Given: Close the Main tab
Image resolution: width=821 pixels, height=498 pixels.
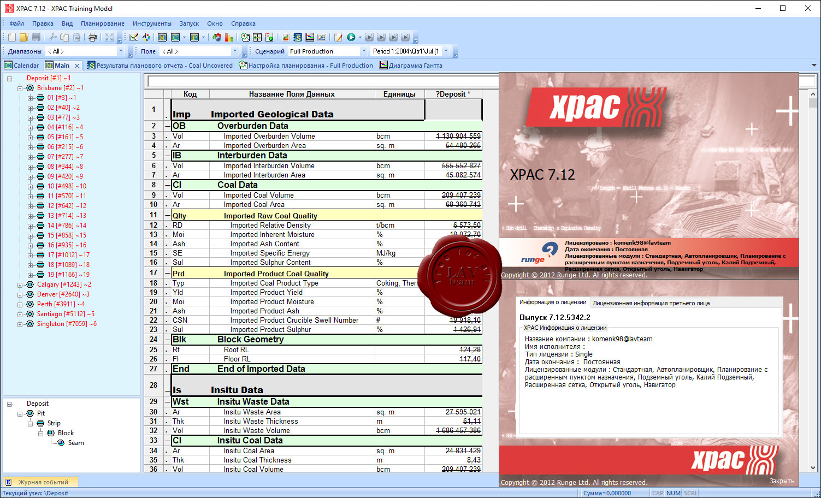Looking at the screenshot, I should 77,66.
